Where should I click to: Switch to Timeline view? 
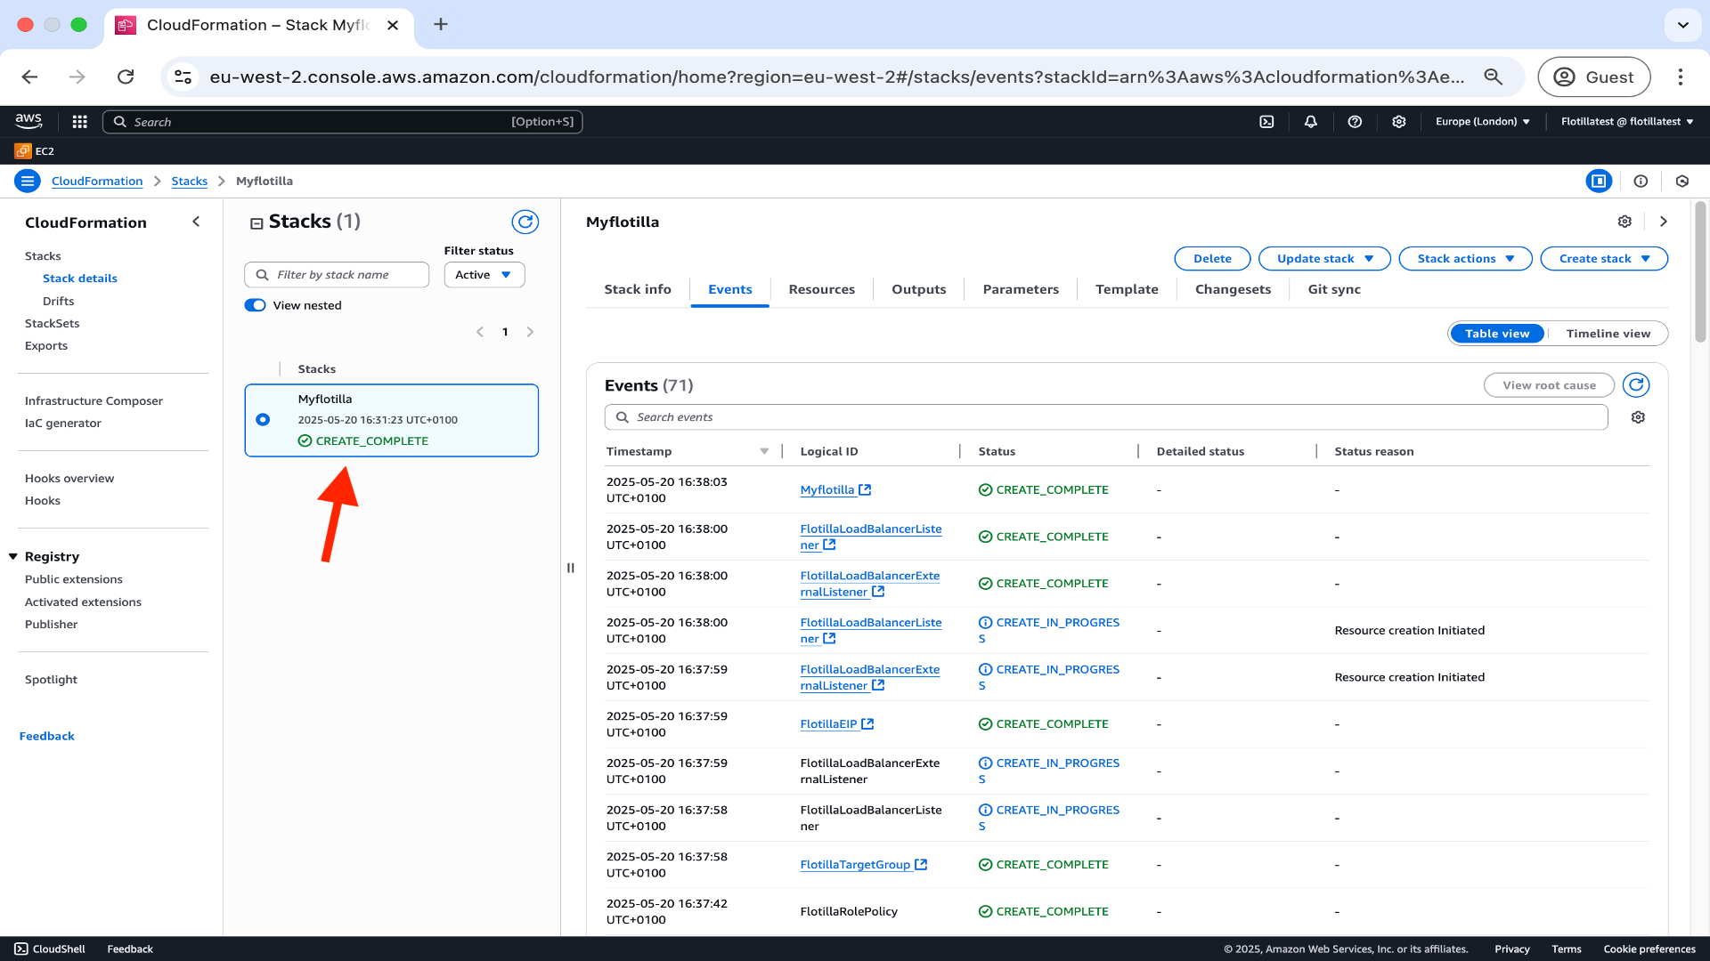point(1608,334)
